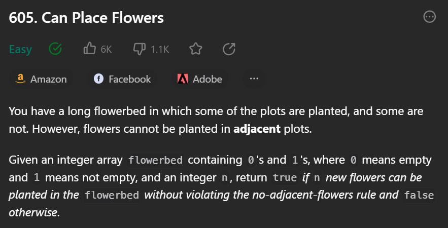Viewport: 448px width, 228px height.
Task: Select the Facebook company tag label
Action: pos(129,79)
